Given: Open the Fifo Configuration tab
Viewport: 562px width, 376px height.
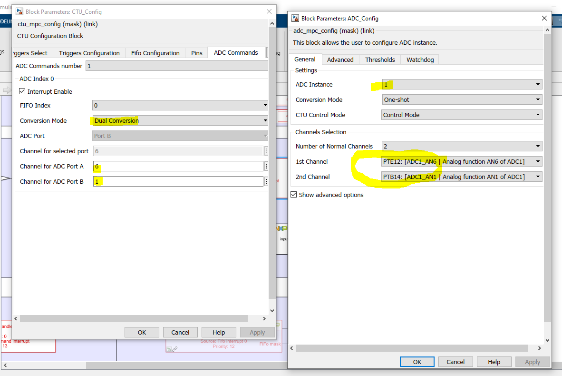Looking at the screenshot, I should [x=155, y=52].
